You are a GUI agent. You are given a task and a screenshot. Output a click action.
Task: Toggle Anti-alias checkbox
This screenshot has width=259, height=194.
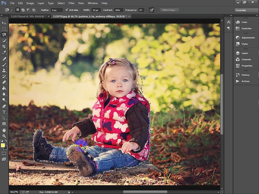(x=67, y=10)
